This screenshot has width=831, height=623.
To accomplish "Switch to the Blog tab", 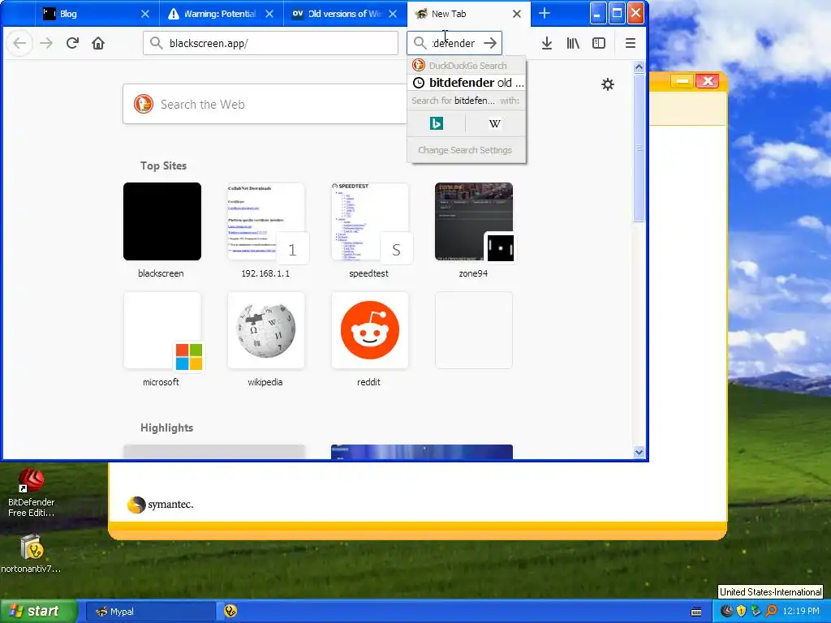I will pos(97,14).
